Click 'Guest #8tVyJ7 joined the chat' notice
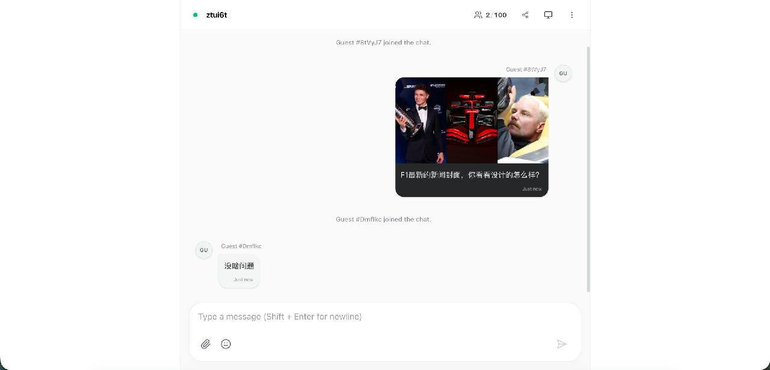770x370 pixels. [383, 43]
